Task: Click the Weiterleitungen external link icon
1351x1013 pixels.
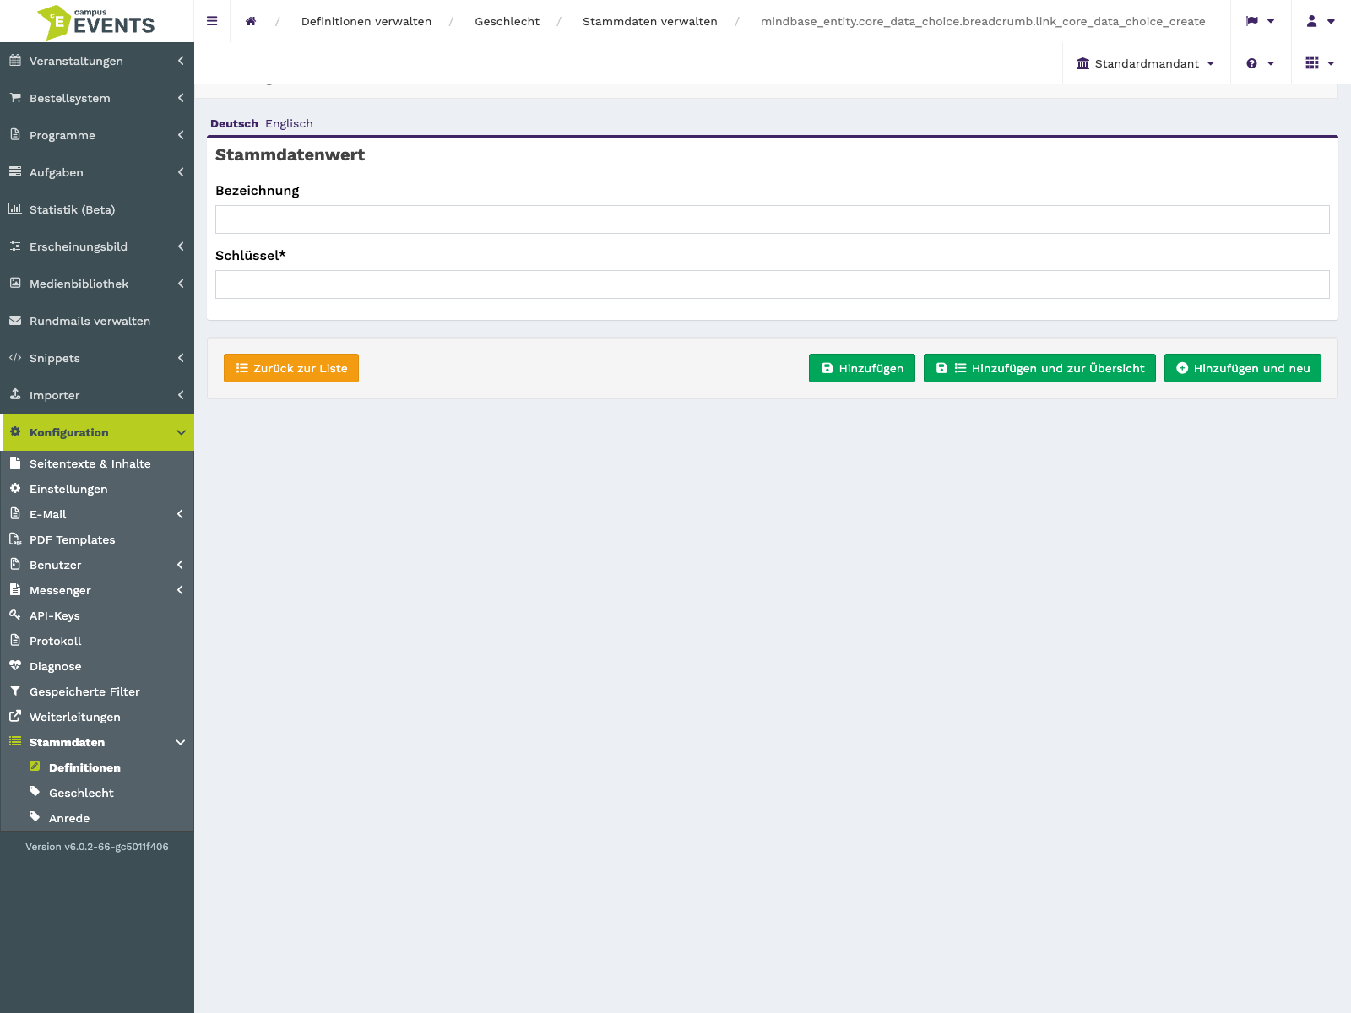Action: 15,717
